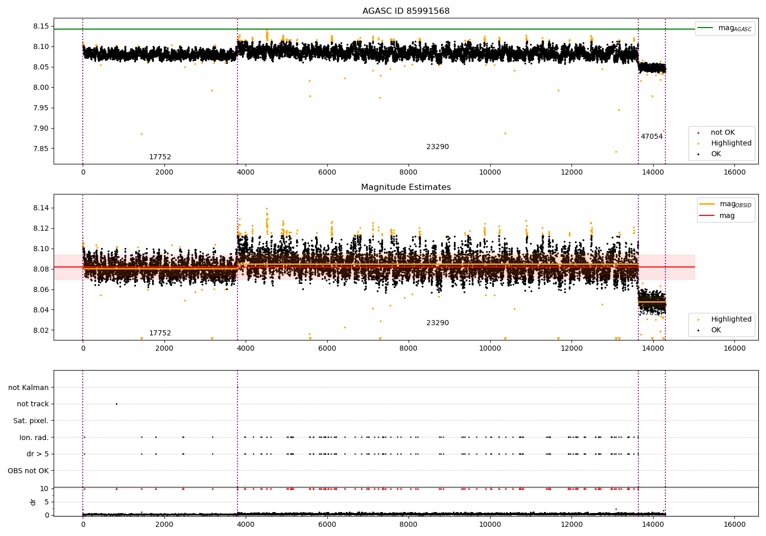Click the 12000 x-tick of the bottom plot

(x=571, y=524)
